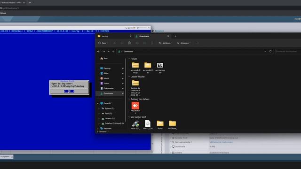Viewport: 301px width, 169px height.
Task: Click the Cut scissors icon in Explorer toolbar
Action: [x=115, y=43]
